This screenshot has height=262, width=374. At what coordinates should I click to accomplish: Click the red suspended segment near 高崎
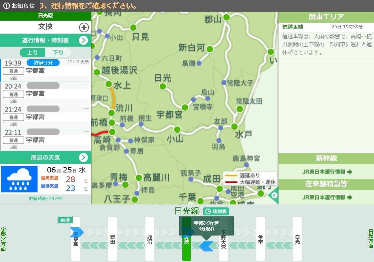100,133
